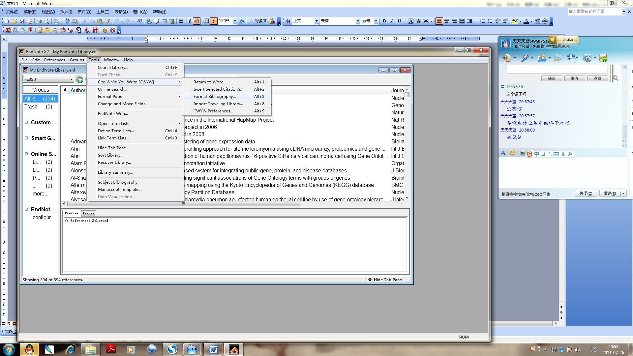Choose Insert Selected Citation(s) entry

tap(226, 89)
